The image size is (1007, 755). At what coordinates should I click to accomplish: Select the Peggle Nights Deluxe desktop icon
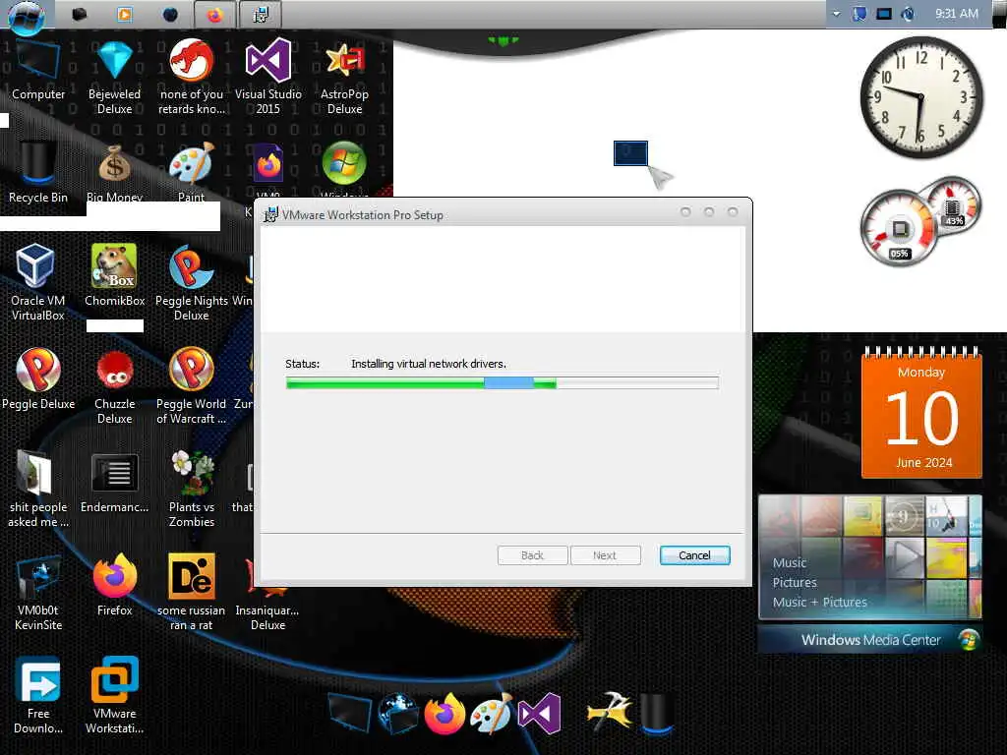[x=191, y=282]
